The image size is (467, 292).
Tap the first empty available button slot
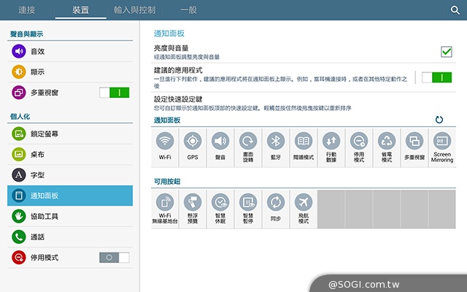pos(331,207)
